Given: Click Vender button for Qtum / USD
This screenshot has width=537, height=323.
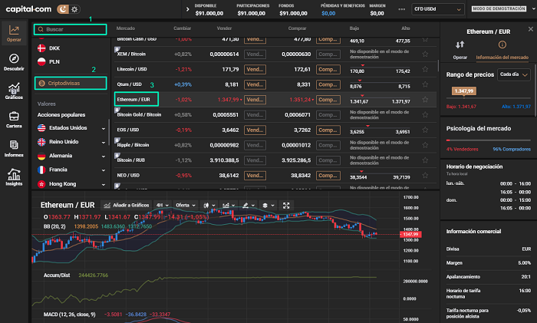Looking at the screenshot, I should 255,84.
